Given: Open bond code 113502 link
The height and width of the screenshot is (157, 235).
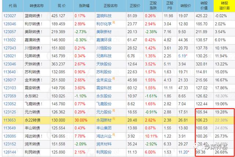Looking at the screenshot, I should (x=10, y=40).
